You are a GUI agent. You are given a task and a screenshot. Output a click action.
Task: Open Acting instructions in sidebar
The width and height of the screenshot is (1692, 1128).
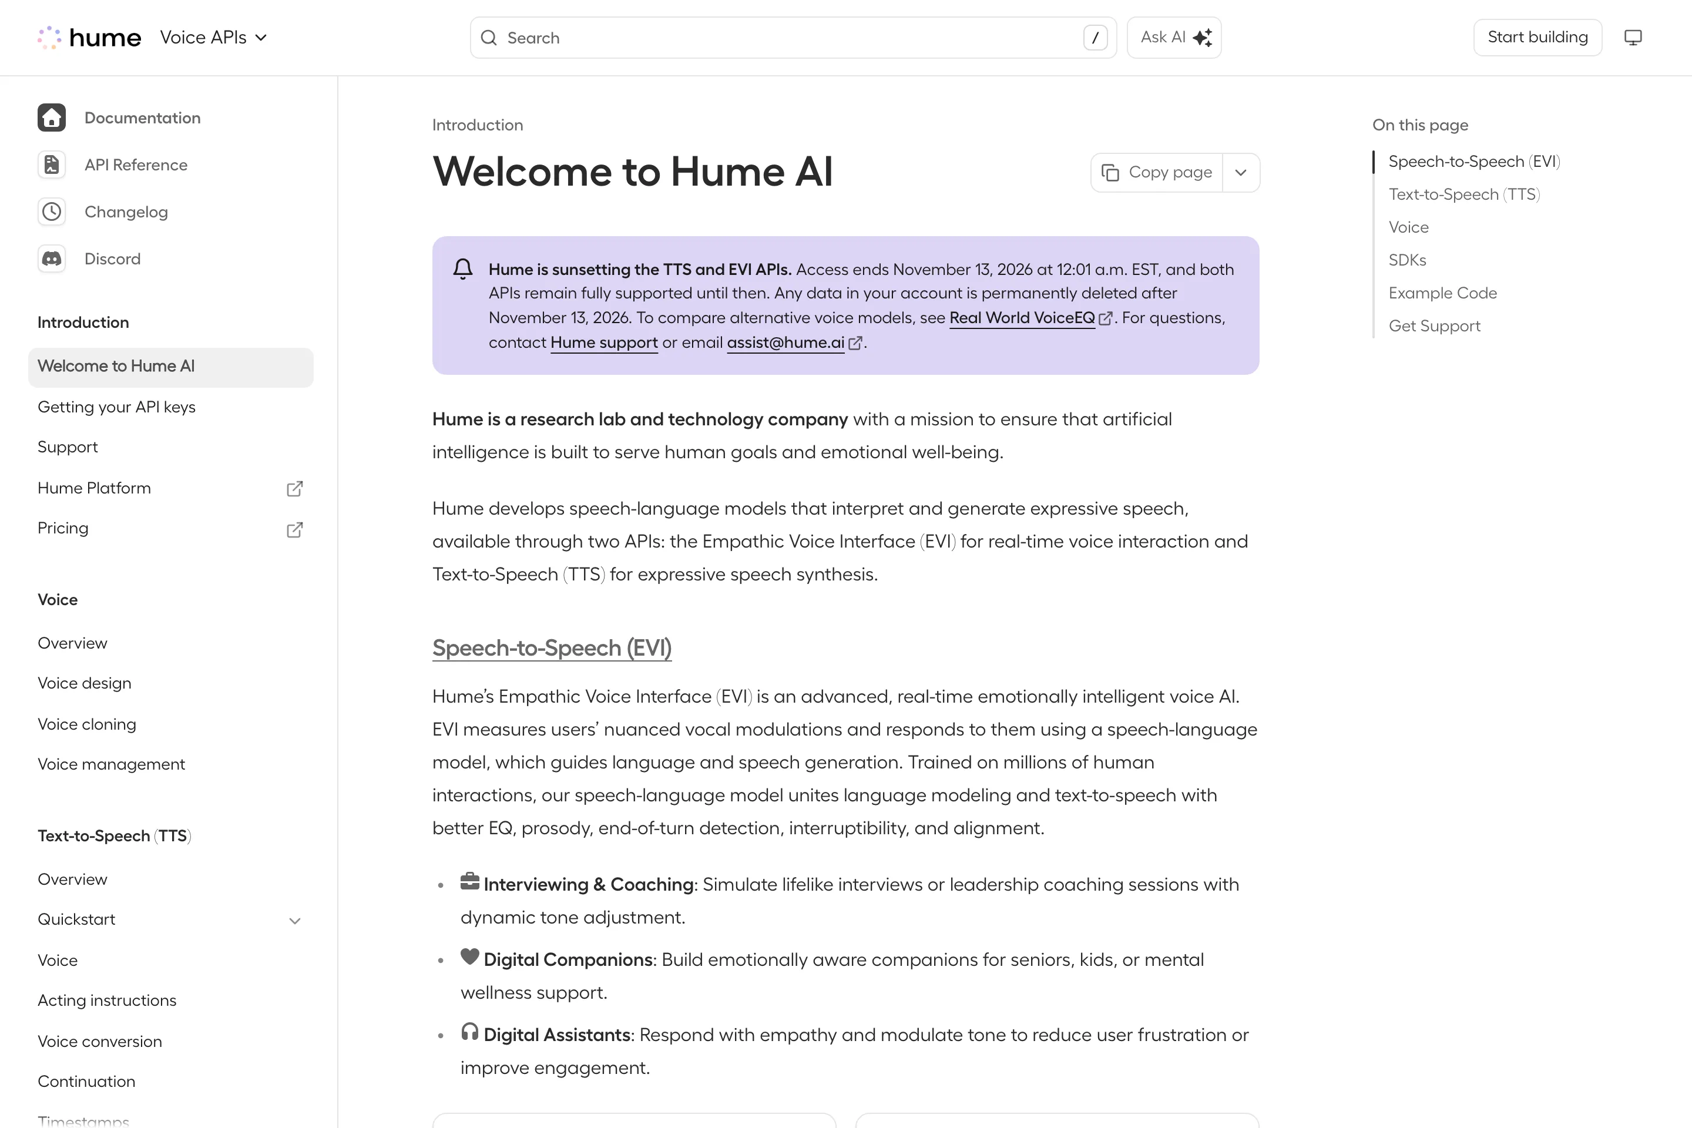170,1001
